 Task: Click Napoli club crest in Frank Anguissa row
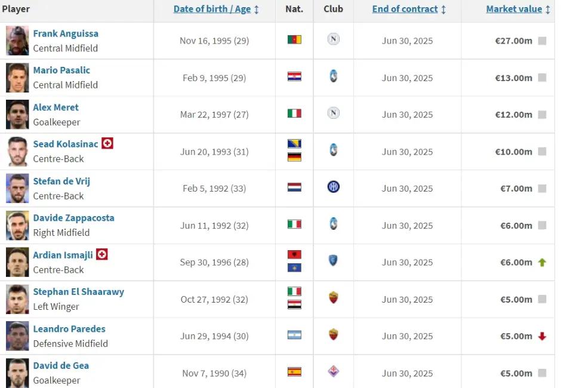pyautogui.click(x=333, y=40)
